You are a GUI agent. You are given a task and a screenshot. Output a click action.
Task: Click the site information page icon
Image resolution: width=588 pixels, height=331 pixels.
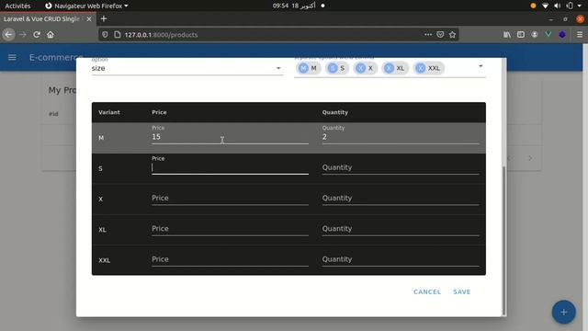(x=118, y=35)
